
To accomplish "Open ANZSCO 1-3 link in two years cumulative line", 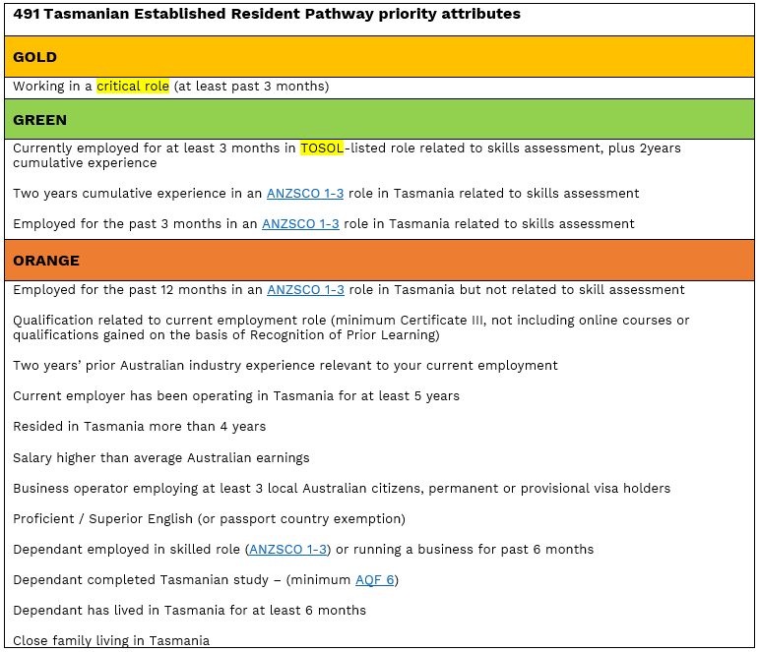I will [305, 194].
